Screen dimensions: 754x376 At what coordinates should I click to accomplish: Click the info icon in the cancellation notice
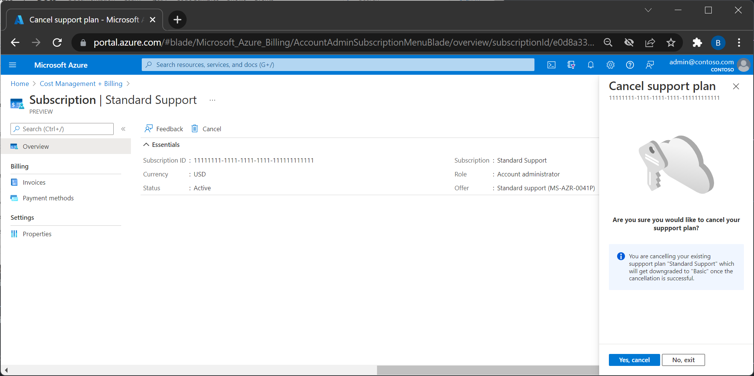[x=621, y=256]
